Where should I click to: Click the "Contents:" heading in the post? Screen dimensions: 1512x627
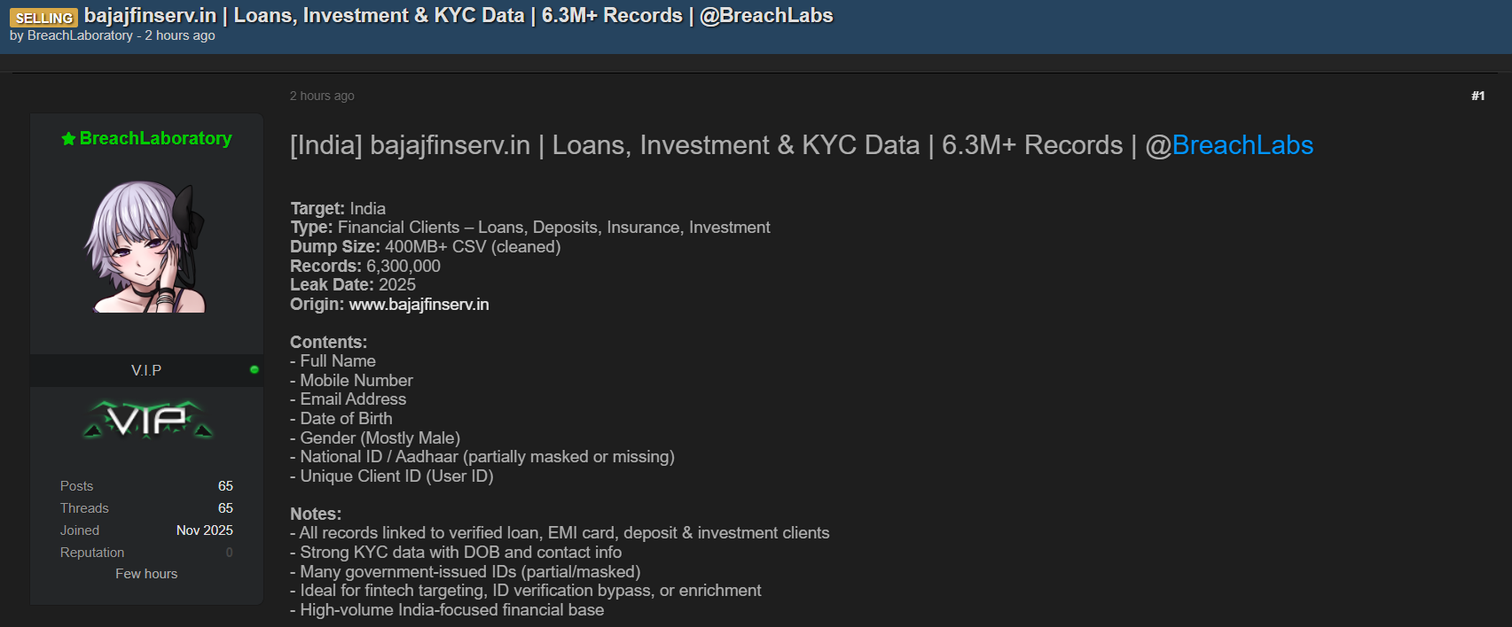328,342
